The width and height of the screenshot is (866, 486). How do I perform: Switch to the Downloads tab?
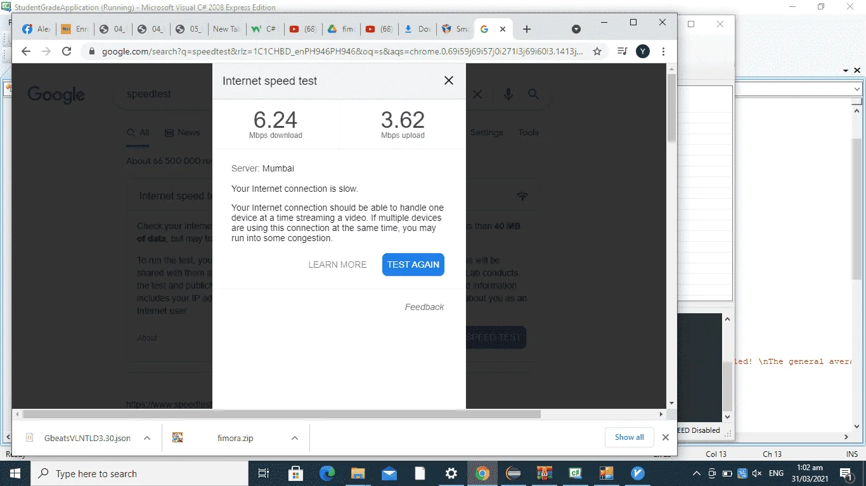coord(417,29)
